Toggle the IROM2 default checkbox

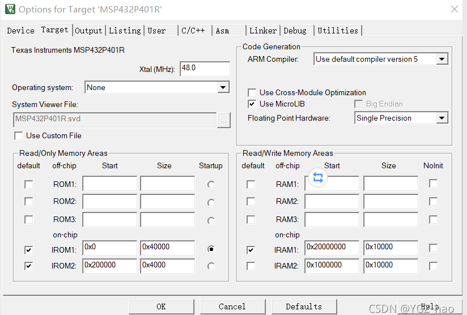28,266
